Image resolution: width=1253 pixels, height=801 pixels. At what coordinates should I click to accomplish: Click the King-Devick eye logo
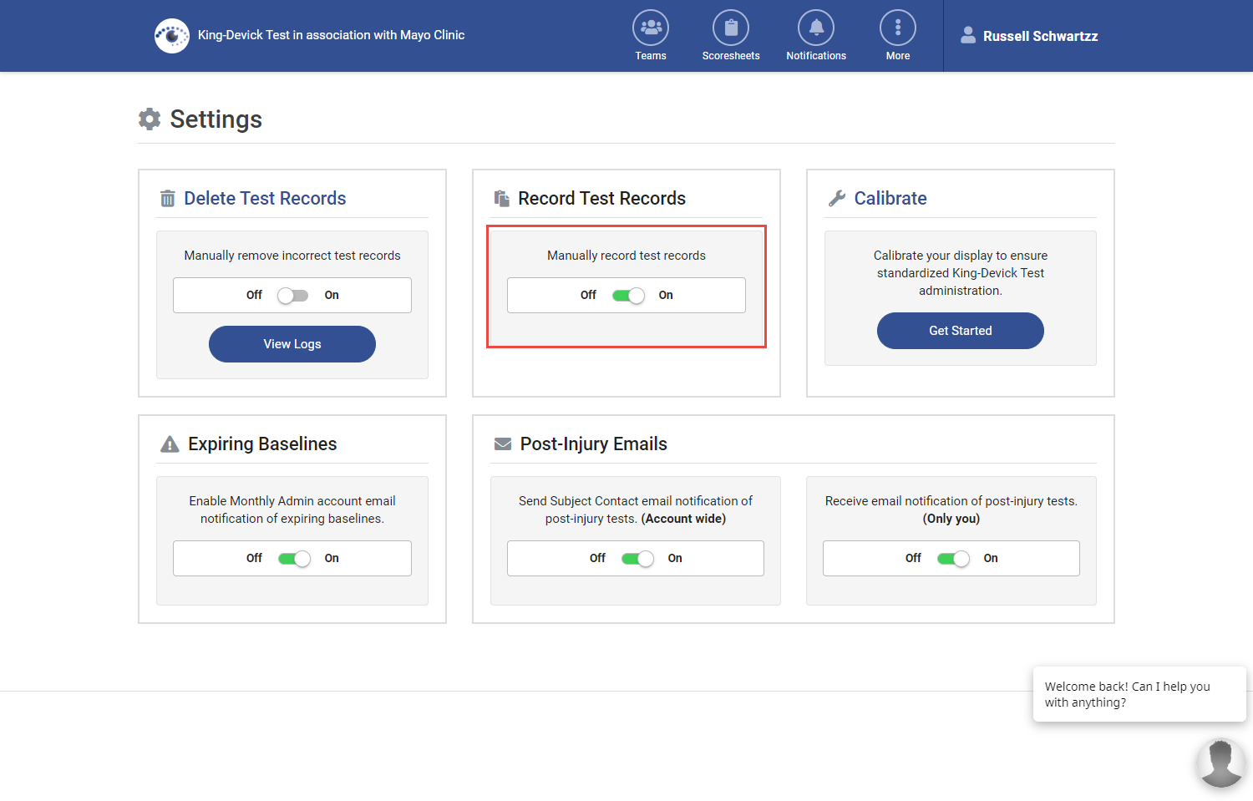coord(172,36)
